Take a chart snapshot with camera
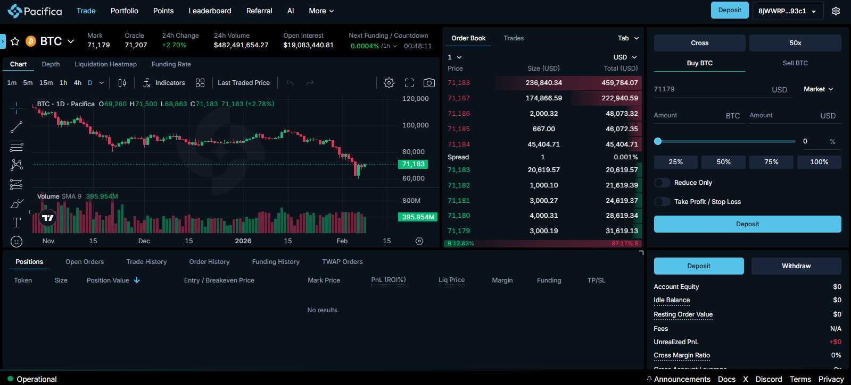Viewport: 851px width, 385px height. (x=429, y=83)
